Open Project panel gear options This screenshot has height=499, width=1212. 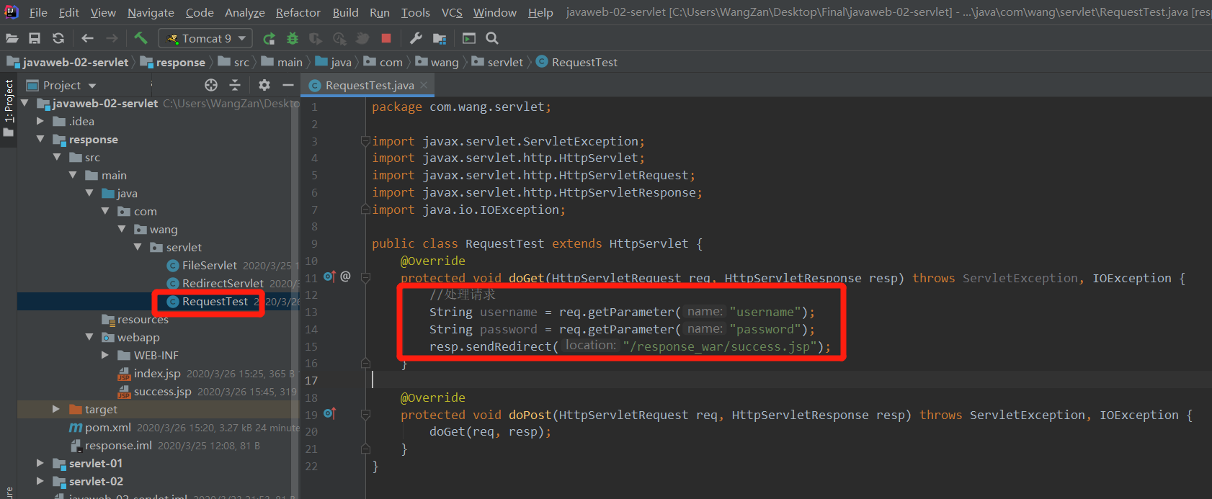(x=264, y=85)
